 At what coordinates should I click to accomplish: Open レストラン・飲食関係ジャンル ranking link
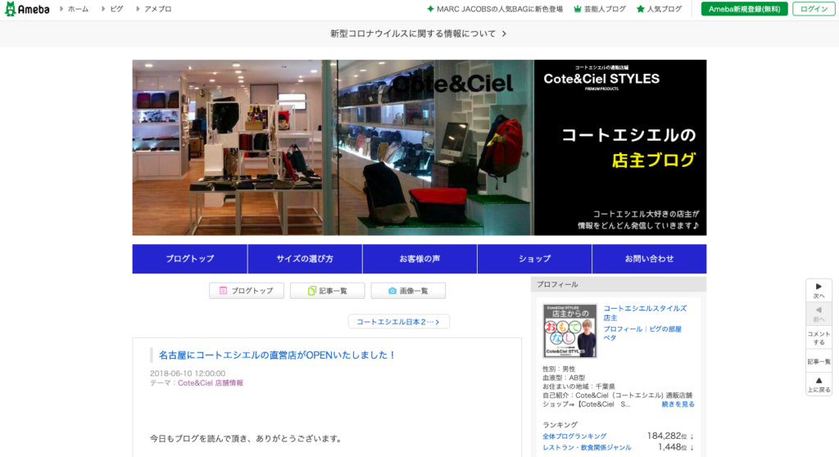click(587, 448)
